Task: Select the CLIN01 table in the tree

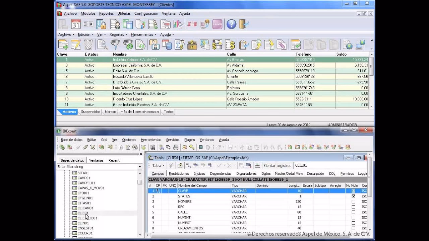Action: 83,223
